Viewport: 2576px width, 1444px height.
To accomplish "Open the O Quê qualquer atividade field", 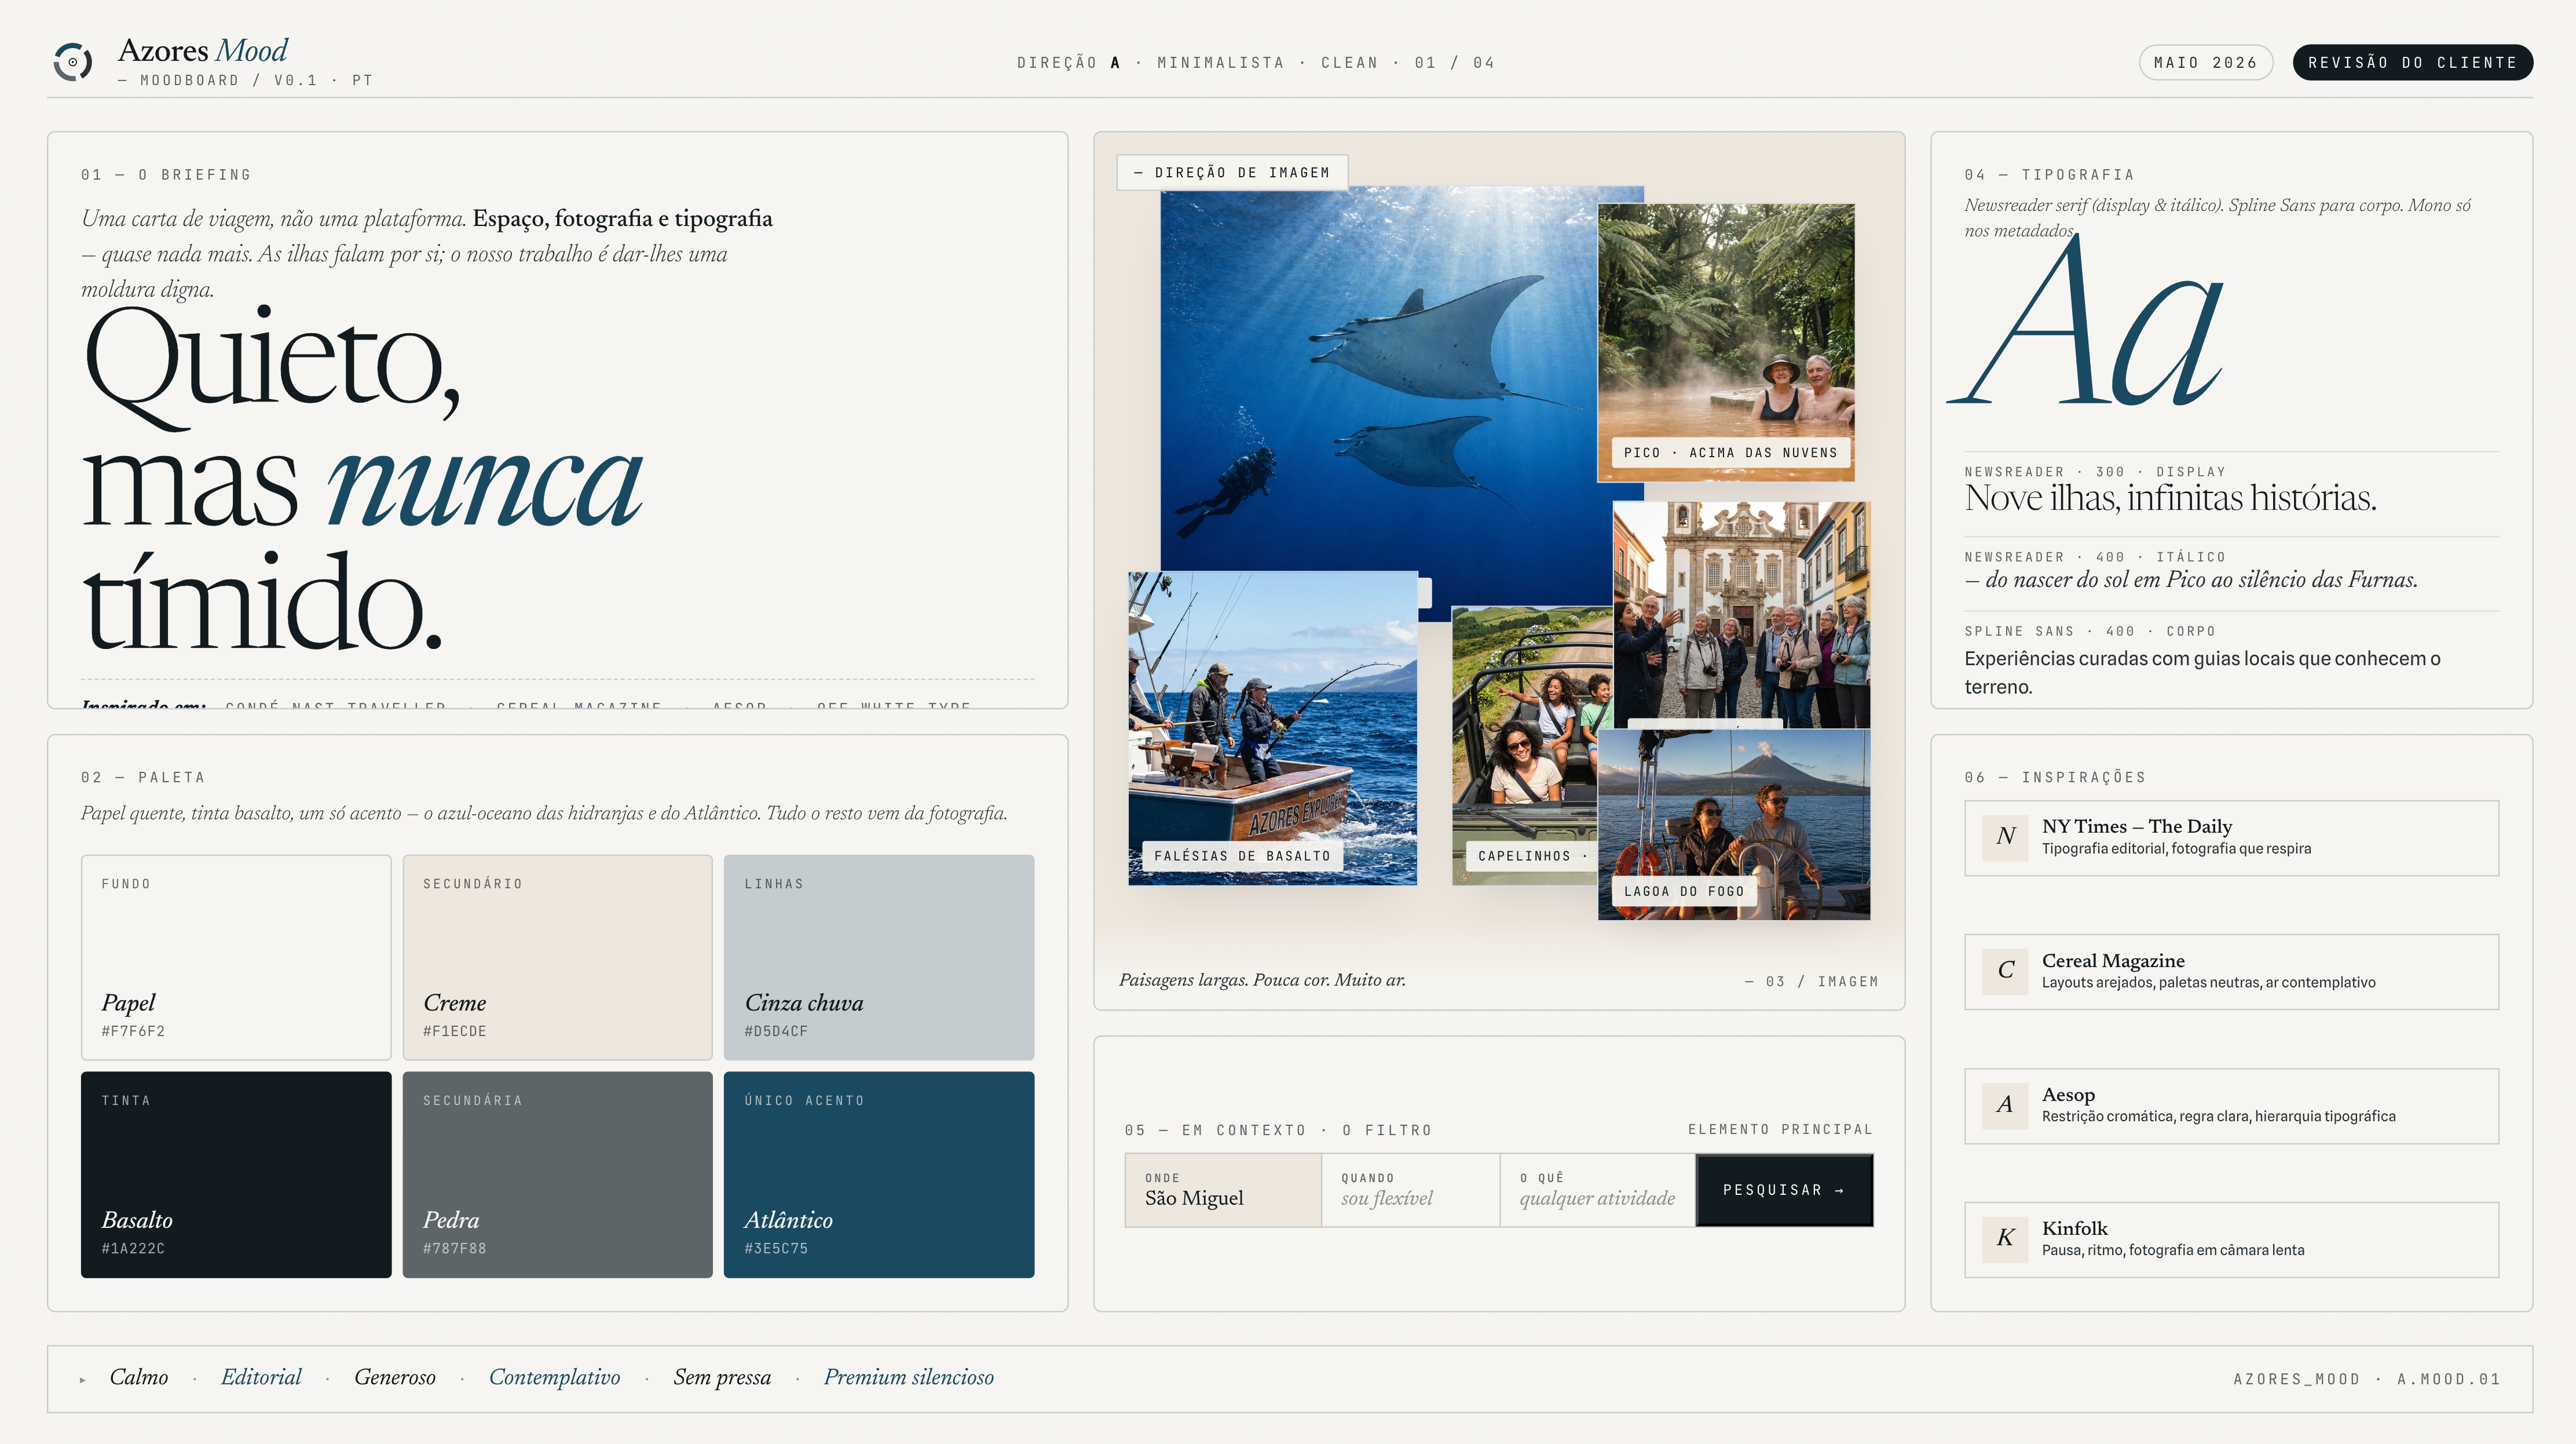I will (1598, 1190).
